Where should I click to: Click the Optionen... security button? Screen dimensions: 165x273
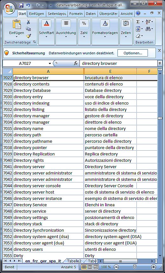tap(133, 53)
